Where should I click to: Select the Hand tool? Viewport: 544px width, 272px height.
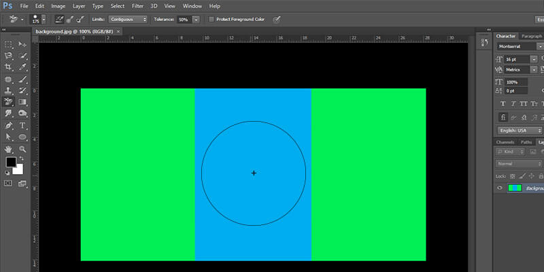8,149
